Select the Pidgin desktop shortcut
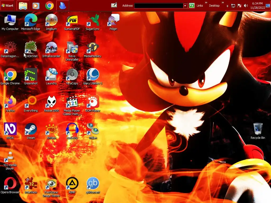The width and height of the screenshot is (271, 203). (113, 22)
